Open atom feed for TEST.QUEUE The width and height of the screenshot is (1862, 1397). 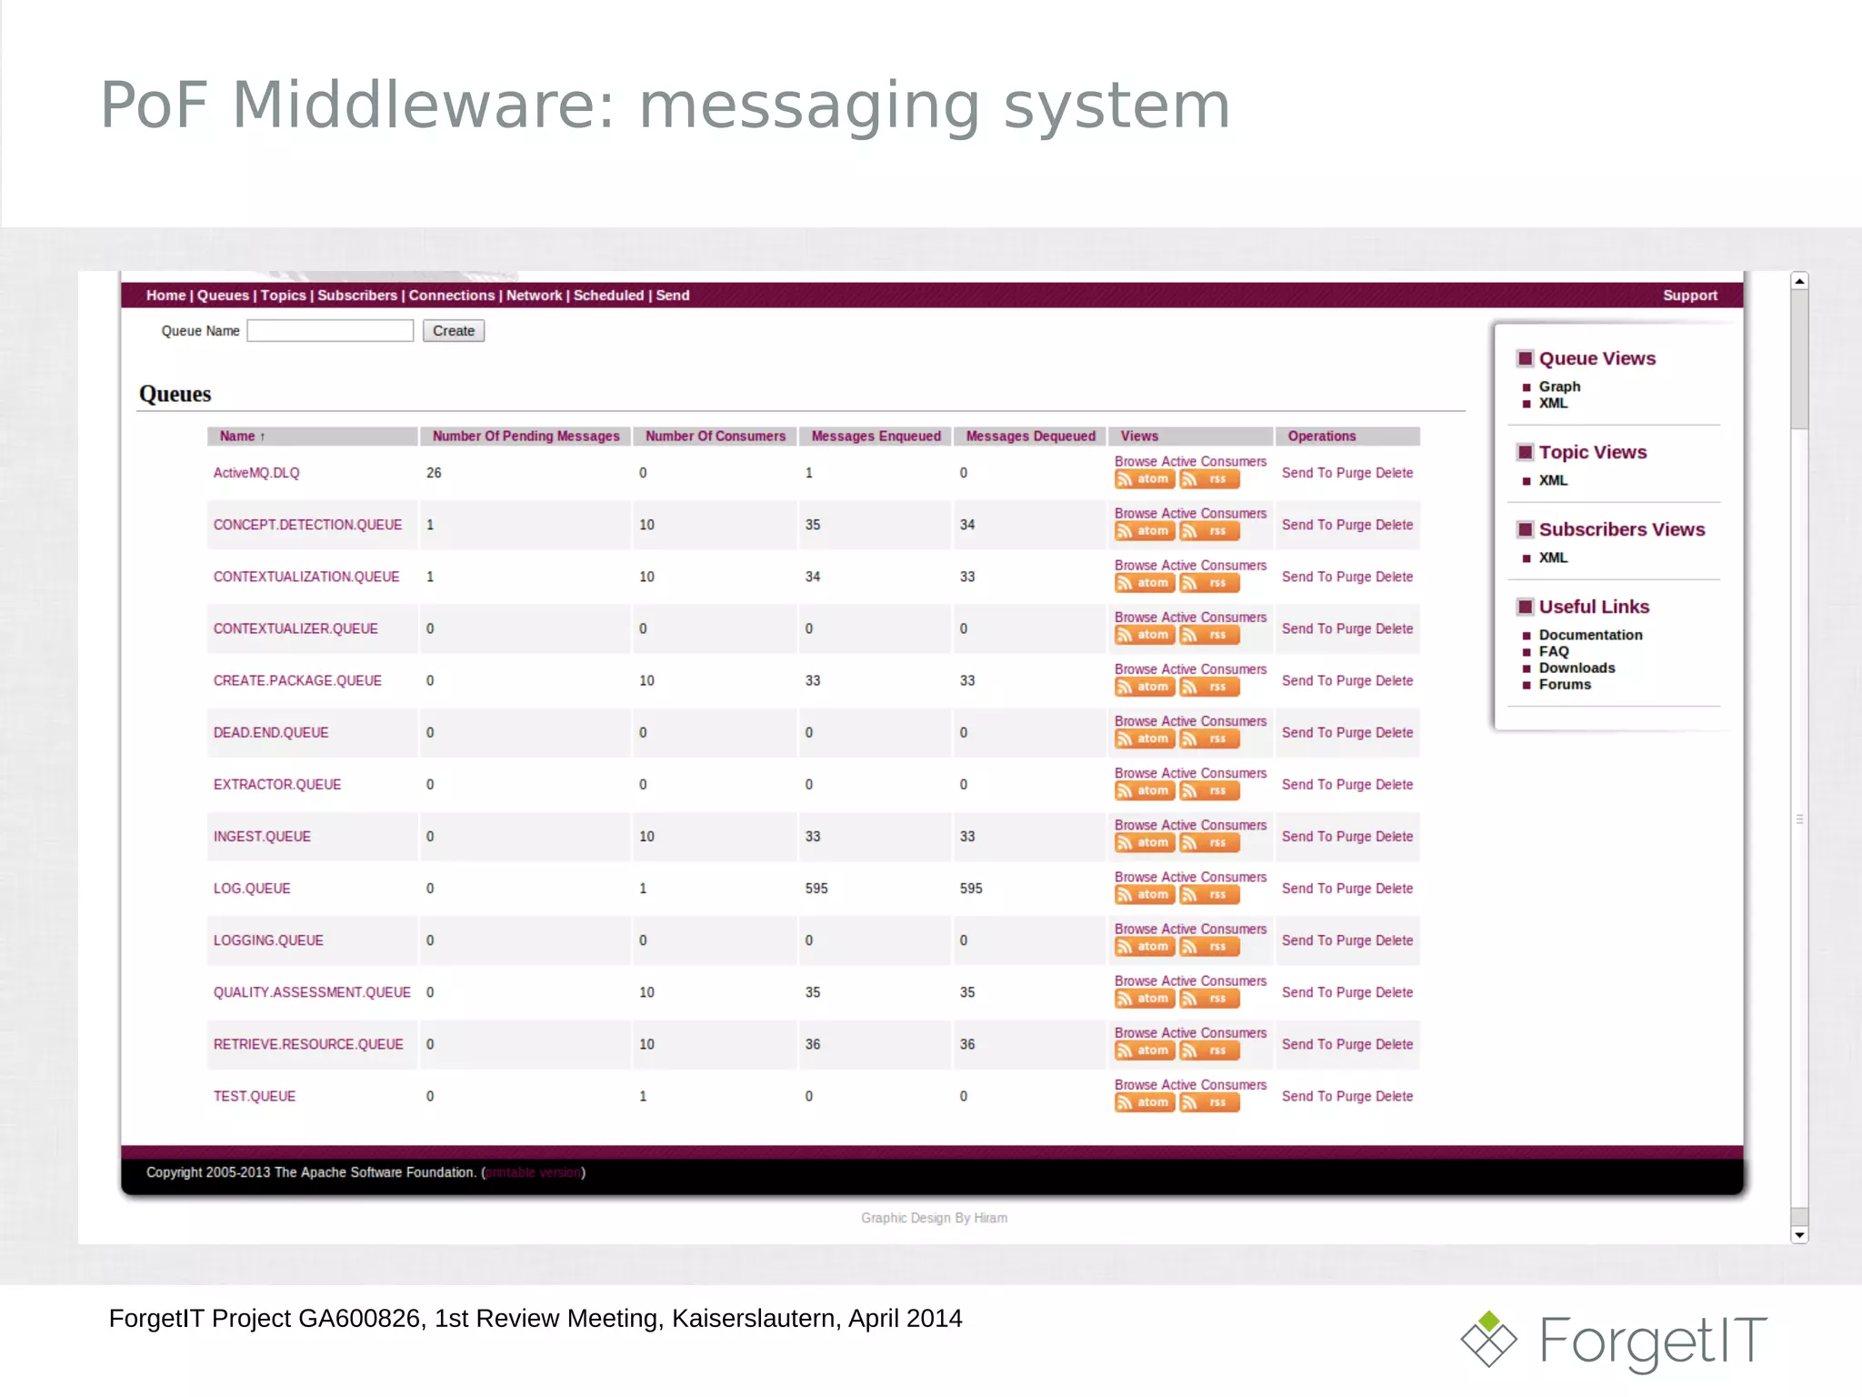(1145, 1101)
